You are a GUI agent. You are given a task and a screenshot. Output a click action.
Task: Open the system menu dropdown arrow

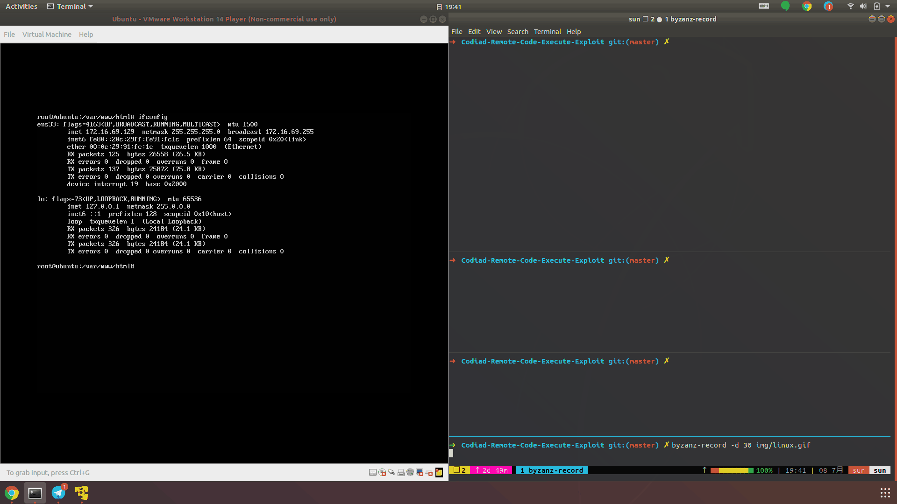pos(888,7)
